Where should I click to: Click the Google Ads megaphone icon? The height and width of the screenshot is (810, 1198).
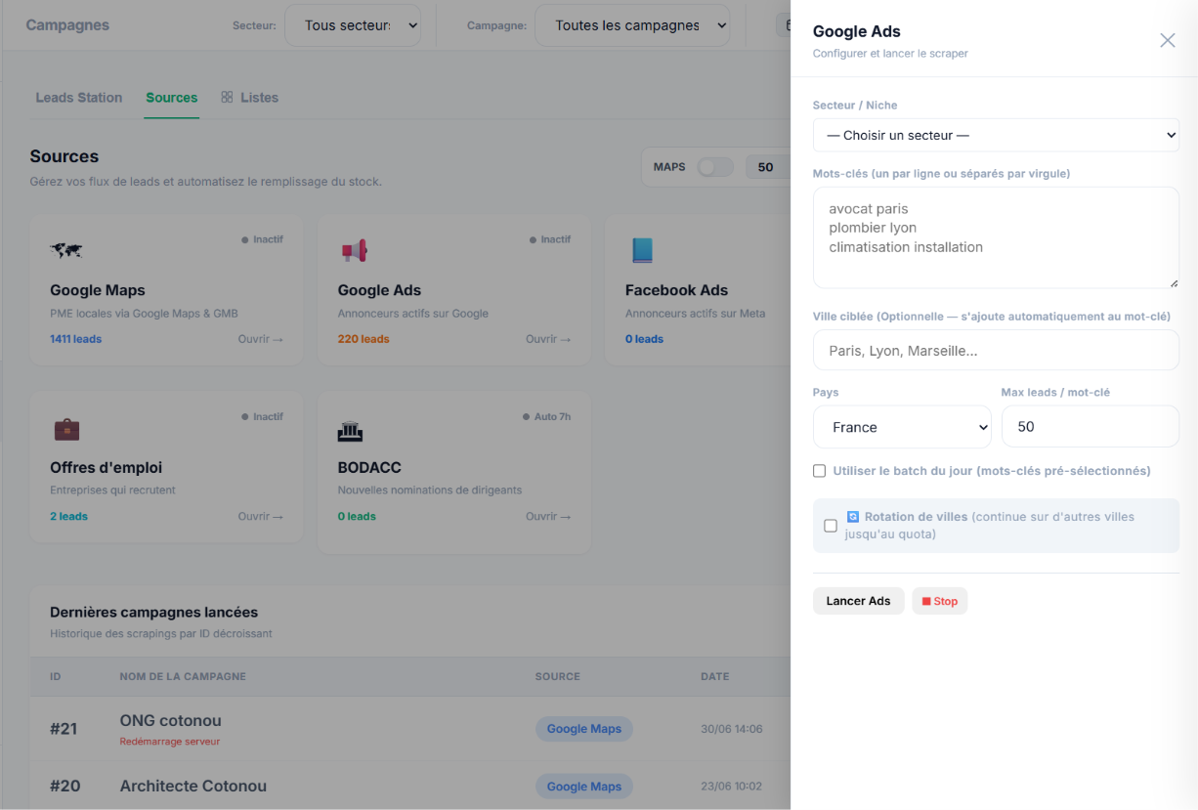tap(354, 251)
